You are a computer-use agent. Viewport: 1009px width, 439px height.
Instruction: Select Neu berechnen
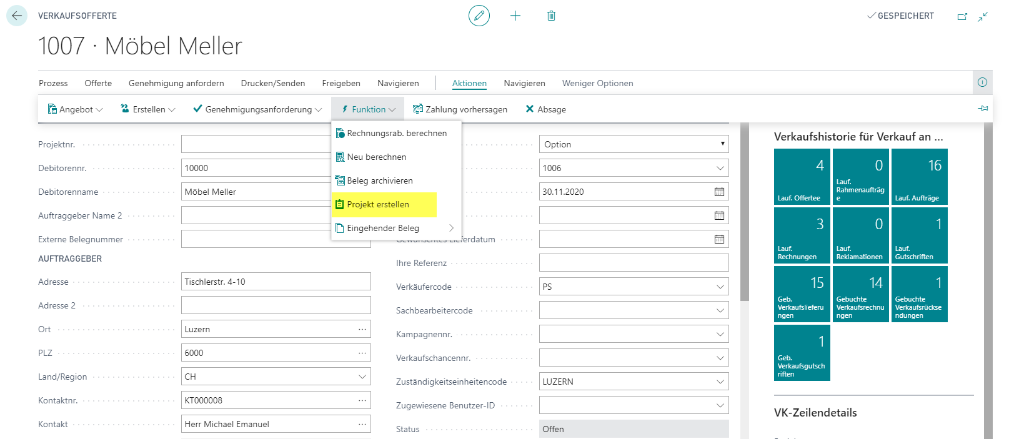[x=396, y=157]
